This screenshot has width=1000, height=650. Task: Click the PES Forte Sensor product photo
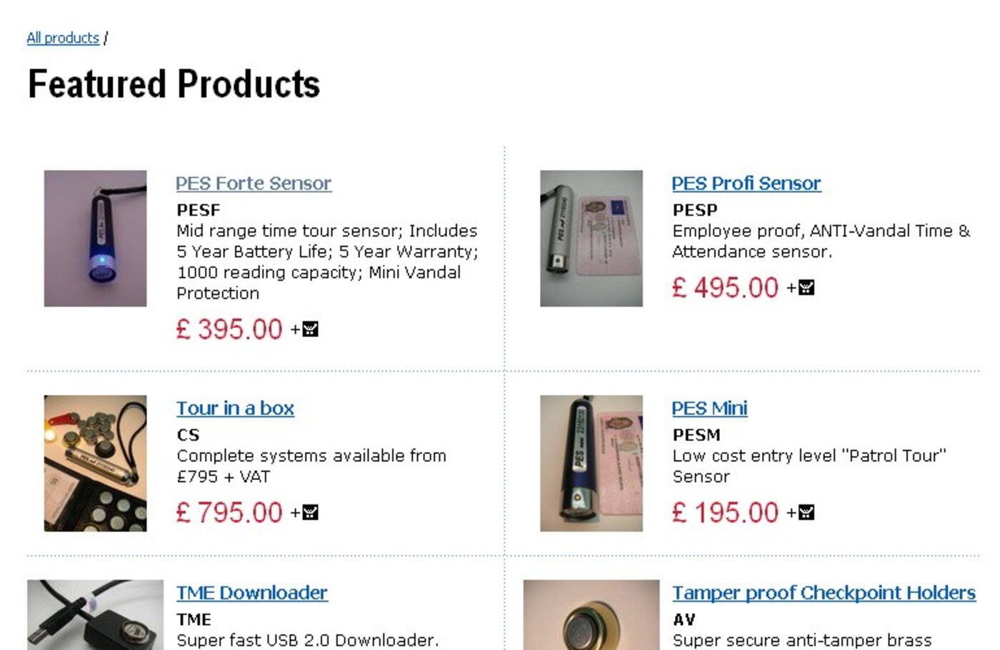click(95, 239)
